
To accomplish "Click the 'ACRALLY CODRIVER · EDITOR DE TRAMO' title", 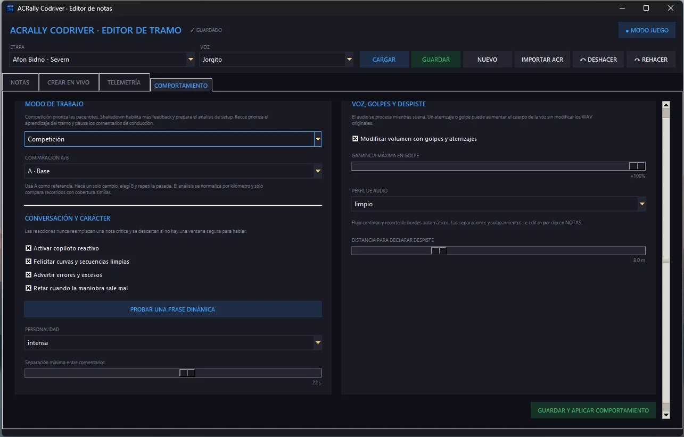I will [96, 30].
